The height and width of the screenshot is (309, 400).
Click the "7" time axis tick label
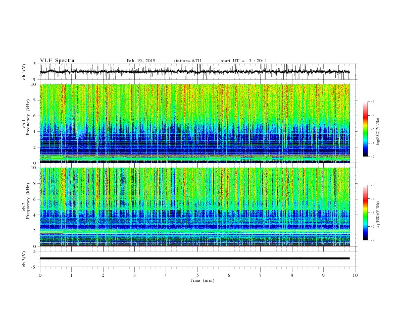pyautogui.click(x=261, y=275)
